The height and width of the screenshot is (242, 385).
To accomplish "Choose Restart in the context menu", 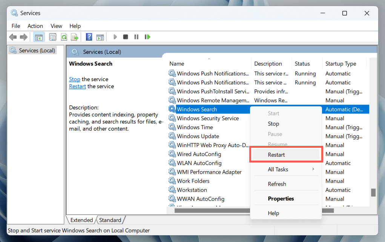I will [x=286, y=155].
